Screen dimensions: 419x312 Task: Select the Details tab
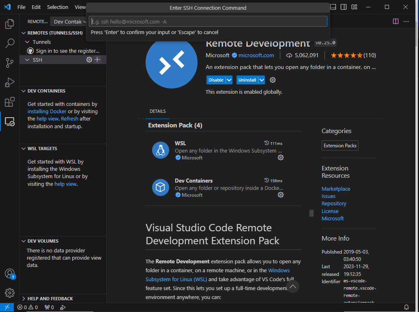click(158, 111)
